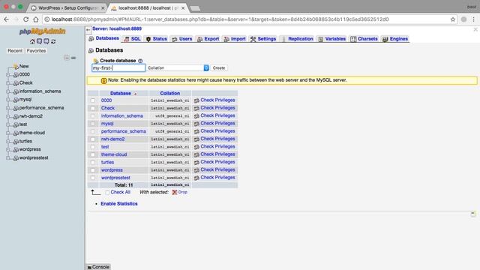
Task: Click the browser back arrow
Action: click(x=7, y=19)
